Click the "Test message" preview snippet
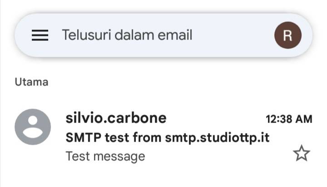Viewport: 327px width, 187px height. [105, 156]
